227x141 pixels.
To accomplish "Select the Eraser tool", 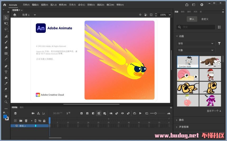I will coord(6,48).
